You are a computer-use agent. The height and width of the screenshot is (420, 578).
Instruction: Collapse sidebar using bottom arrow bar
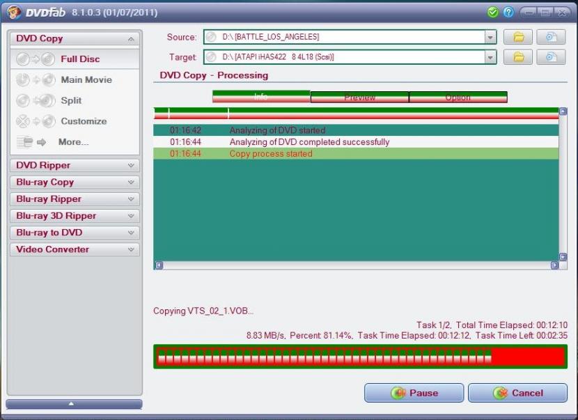(74, 404)
